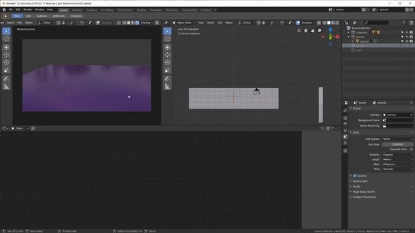
Task: Click the Intersect selection mode button
Action: pos(76,16)
